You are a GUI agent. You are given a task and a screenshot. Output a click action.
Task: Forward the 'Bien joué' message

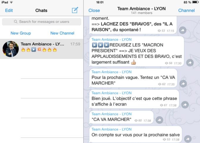tap(185, 105)
